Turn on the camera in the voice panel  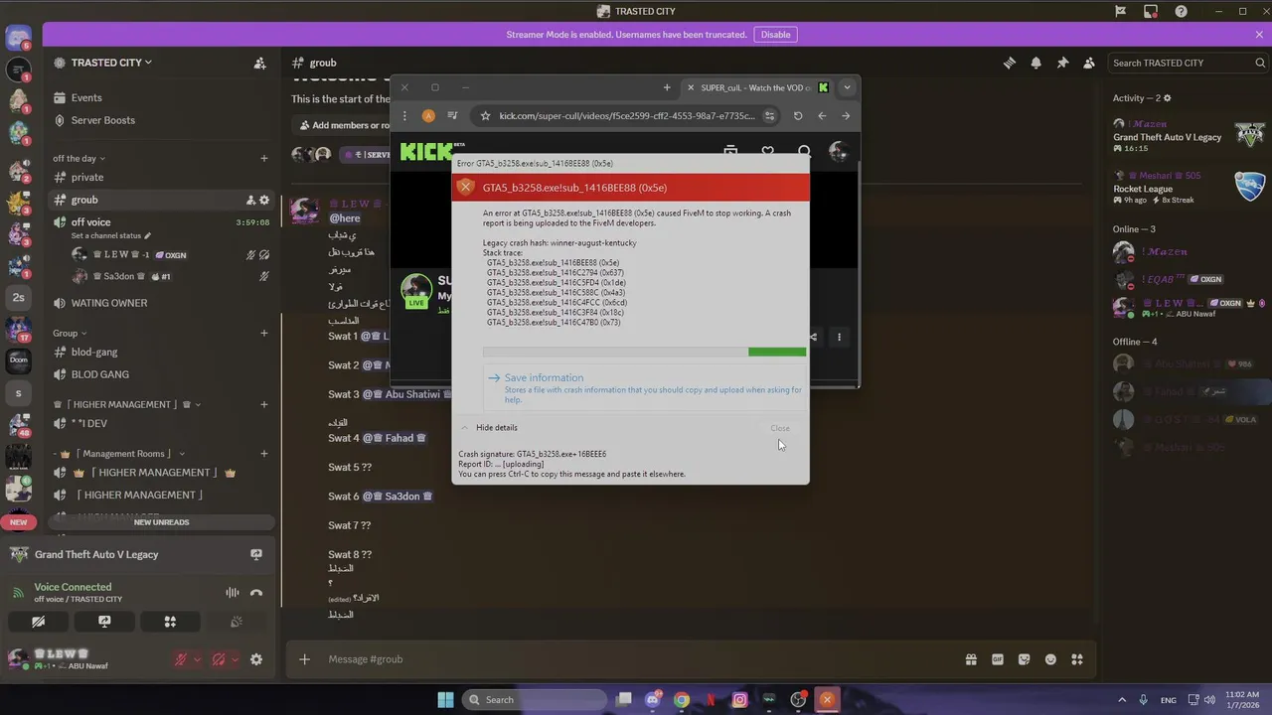pos(38,622)
